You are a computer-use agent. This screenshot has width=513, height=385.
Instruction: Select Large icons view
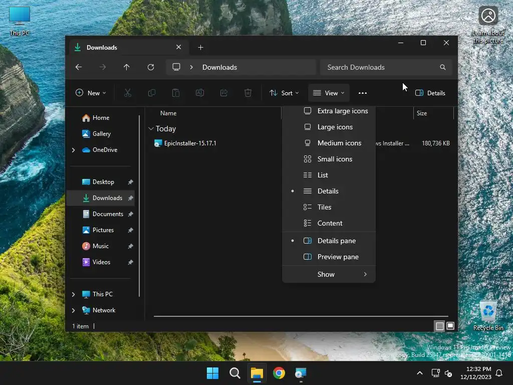click(329, 127)
